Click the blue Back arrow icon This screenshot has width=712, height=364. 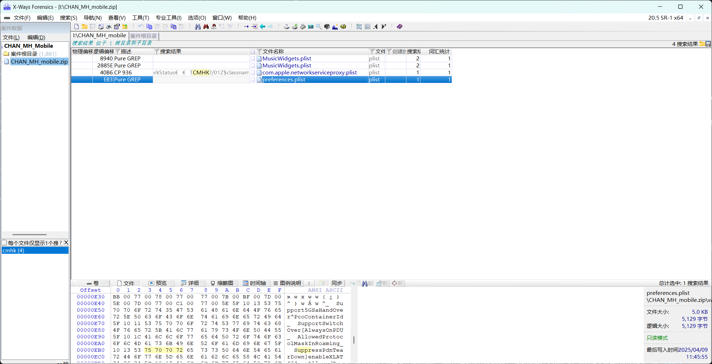click(x=262, y=27)
